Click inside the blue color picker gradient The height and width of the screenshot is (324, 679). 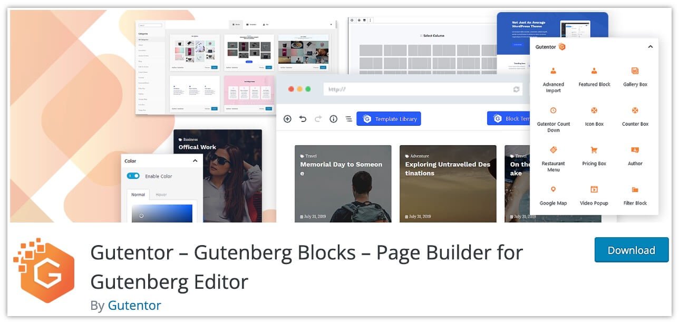point(162,213)
